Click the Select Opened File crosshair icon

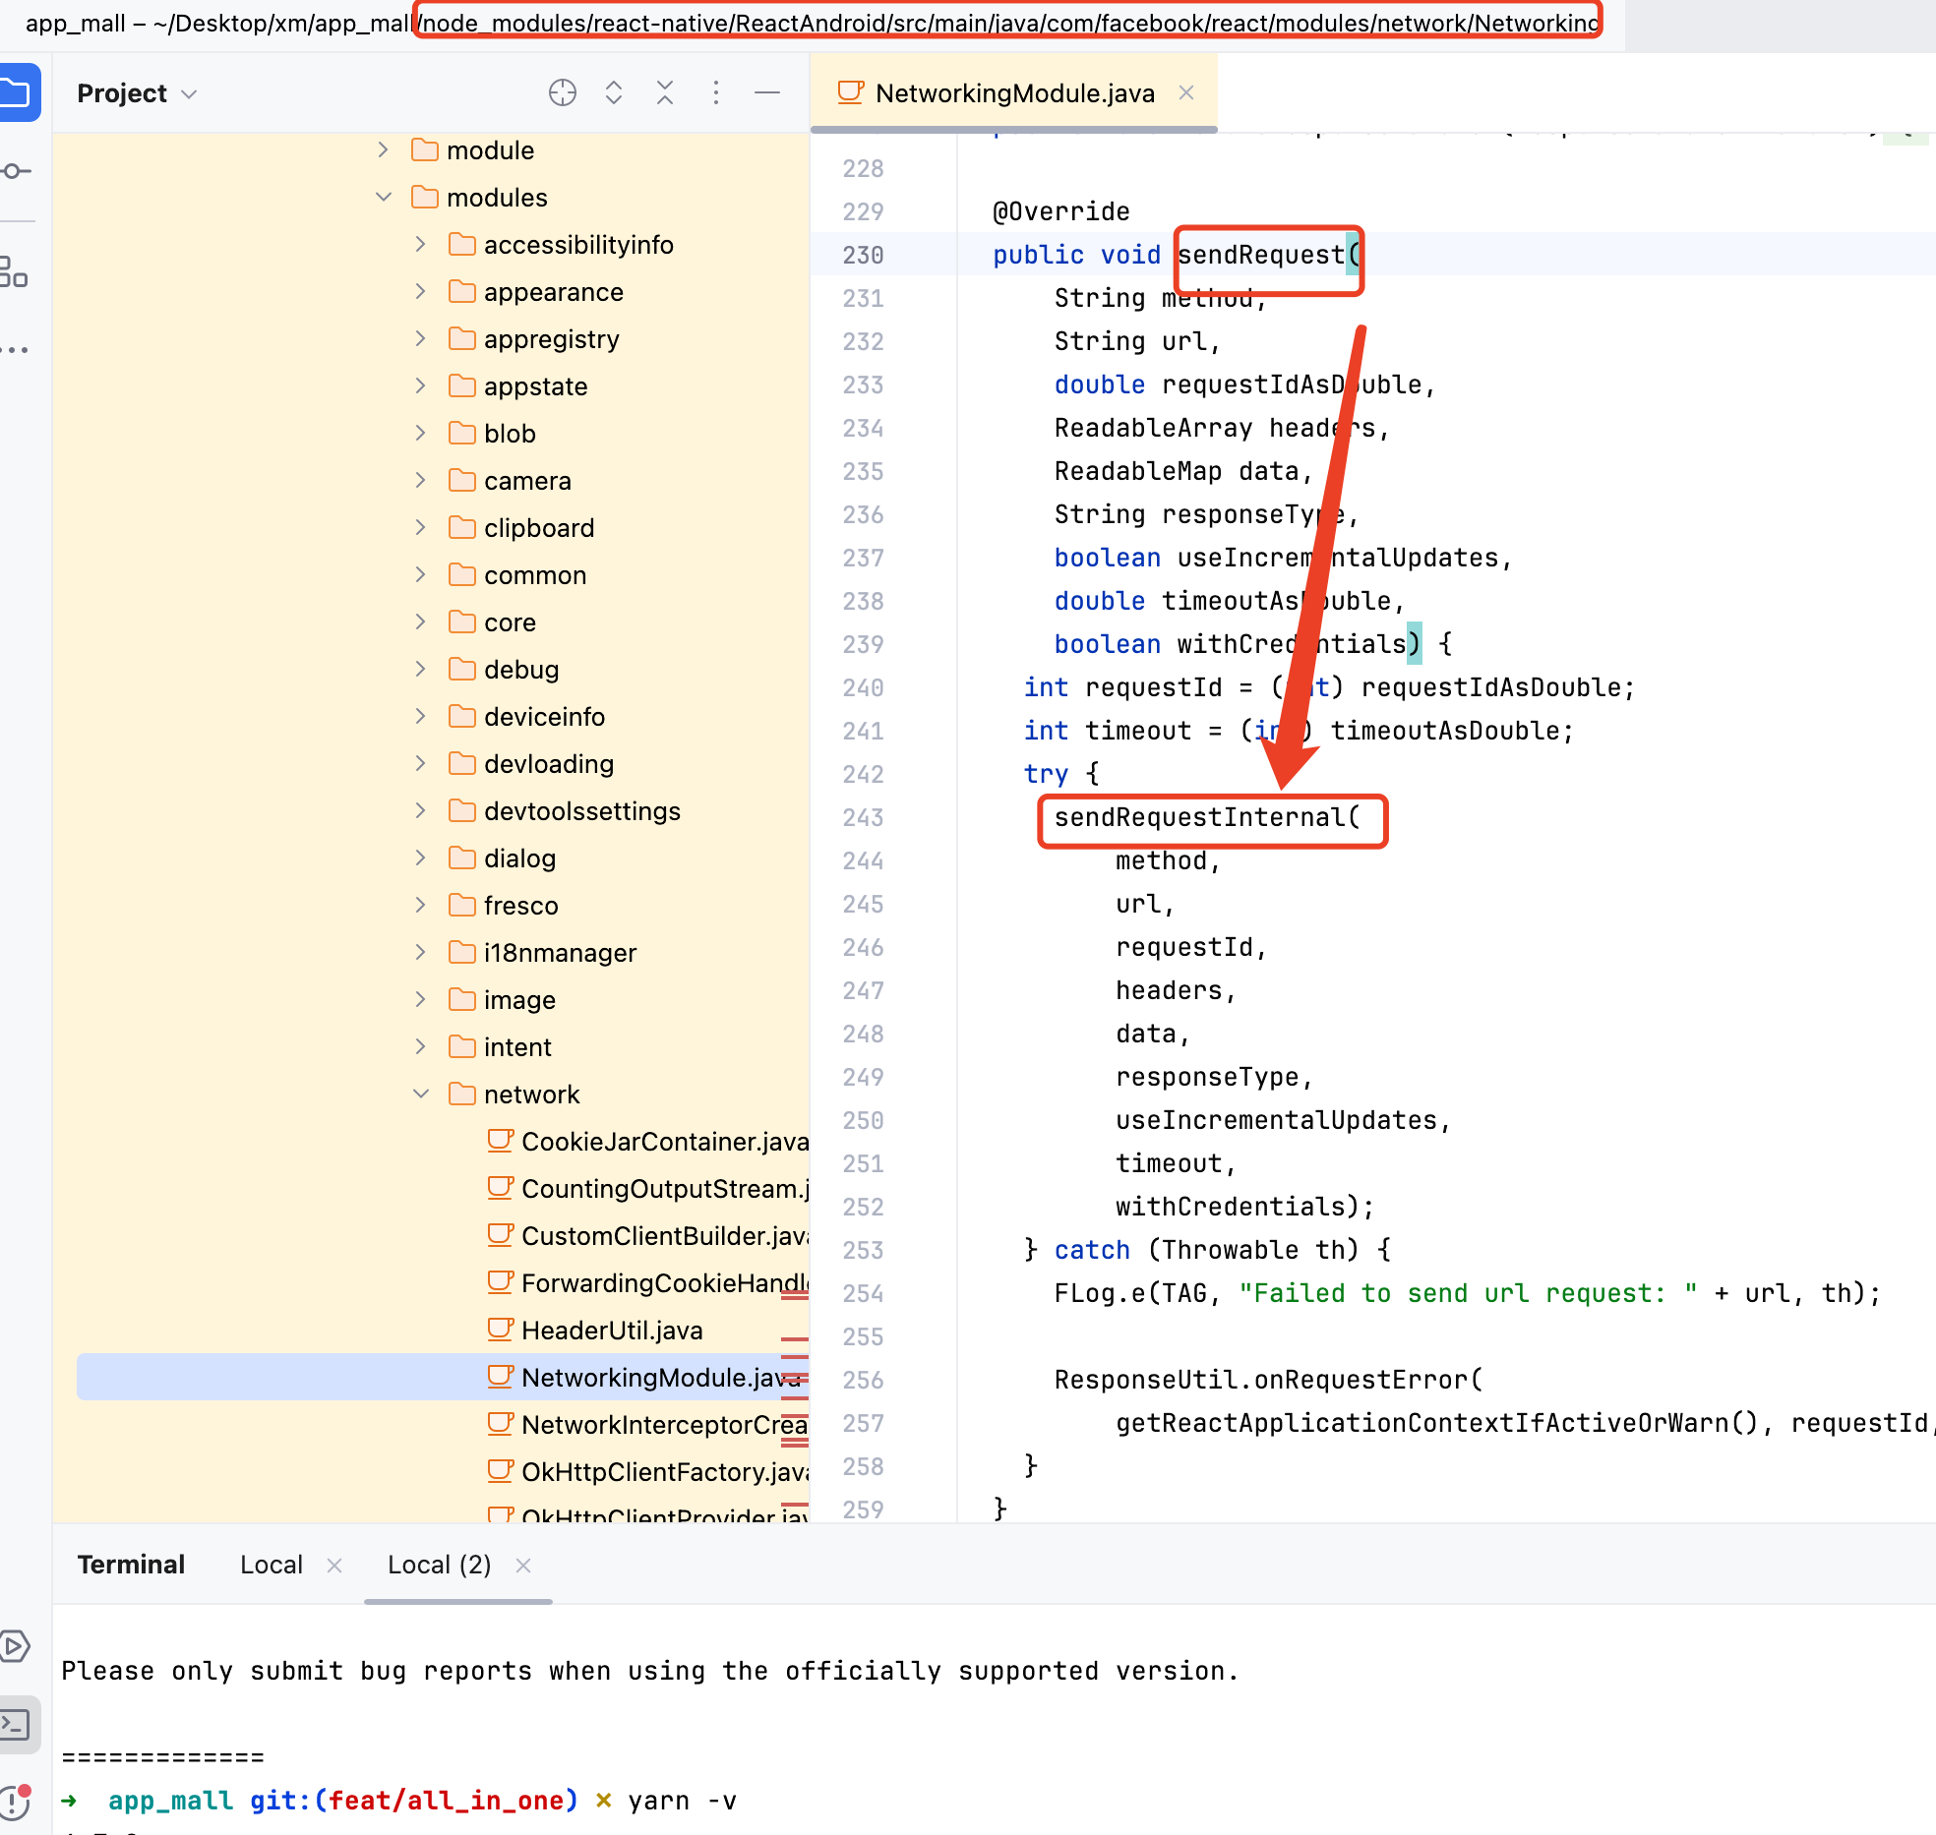[562, 93]
